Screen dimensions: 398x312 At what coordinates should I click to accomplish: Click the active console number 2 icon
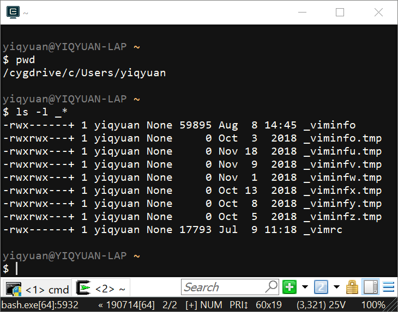pos(321,287)
